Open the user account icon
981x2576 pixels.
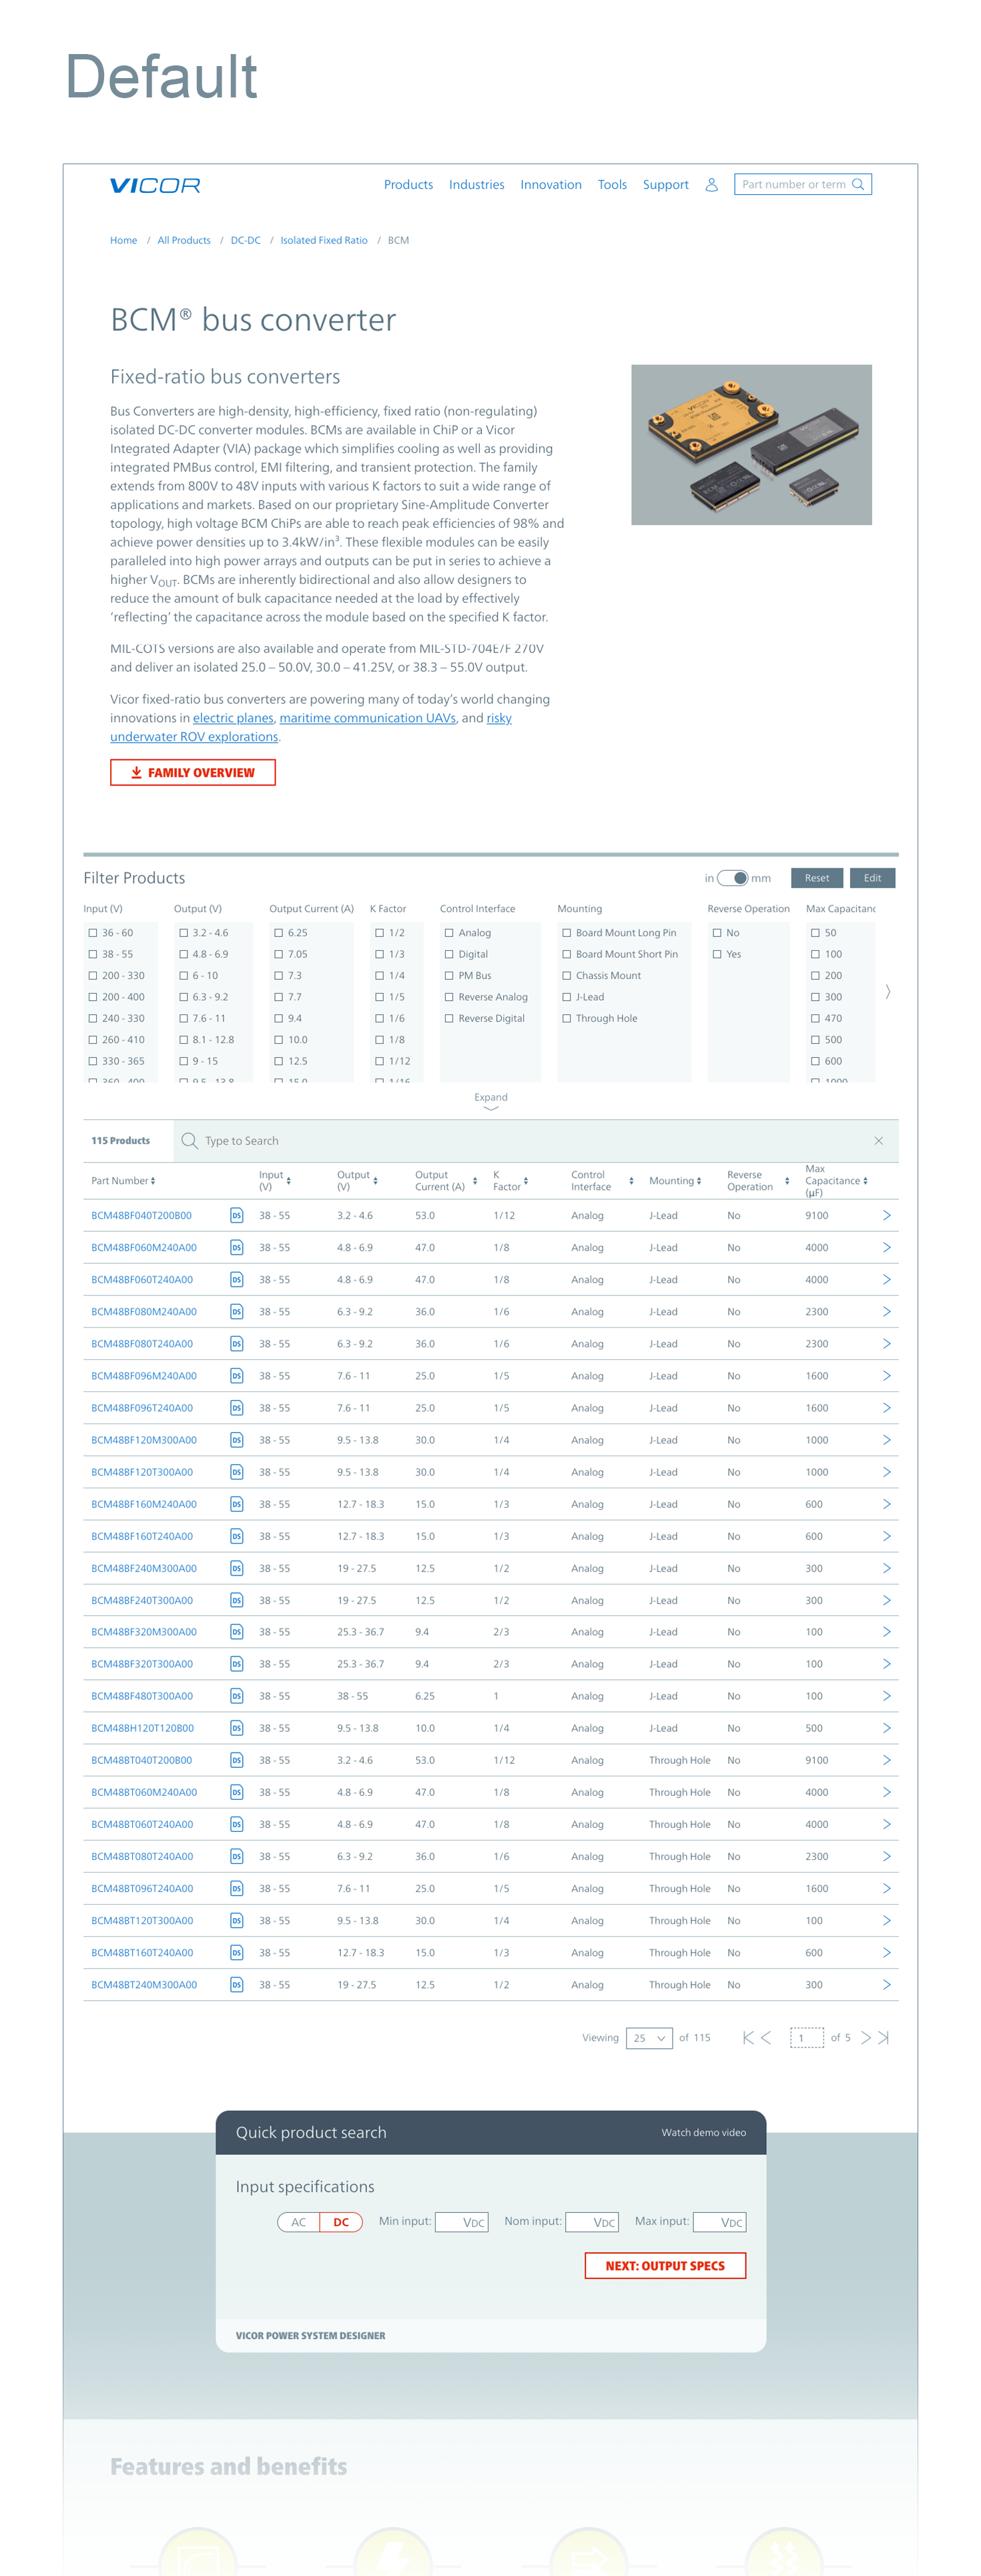[711, 185]
